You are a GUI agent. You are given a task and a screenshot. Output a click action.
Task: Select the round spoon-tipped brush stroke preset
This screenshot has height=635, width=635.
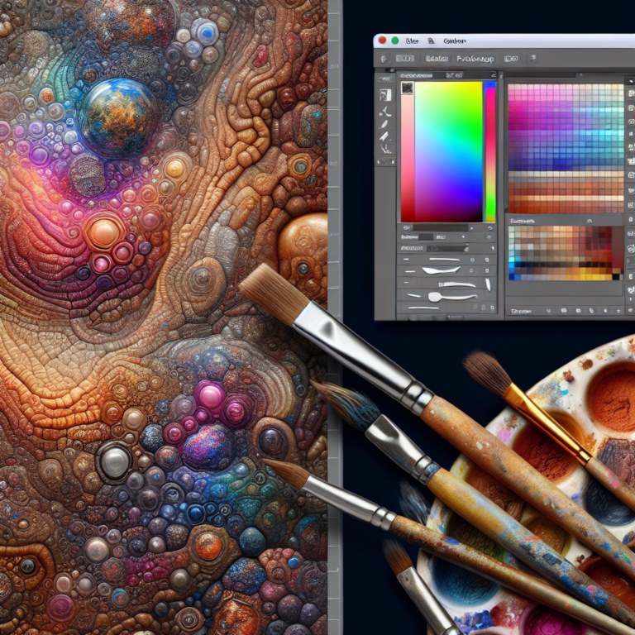point(451,297)
